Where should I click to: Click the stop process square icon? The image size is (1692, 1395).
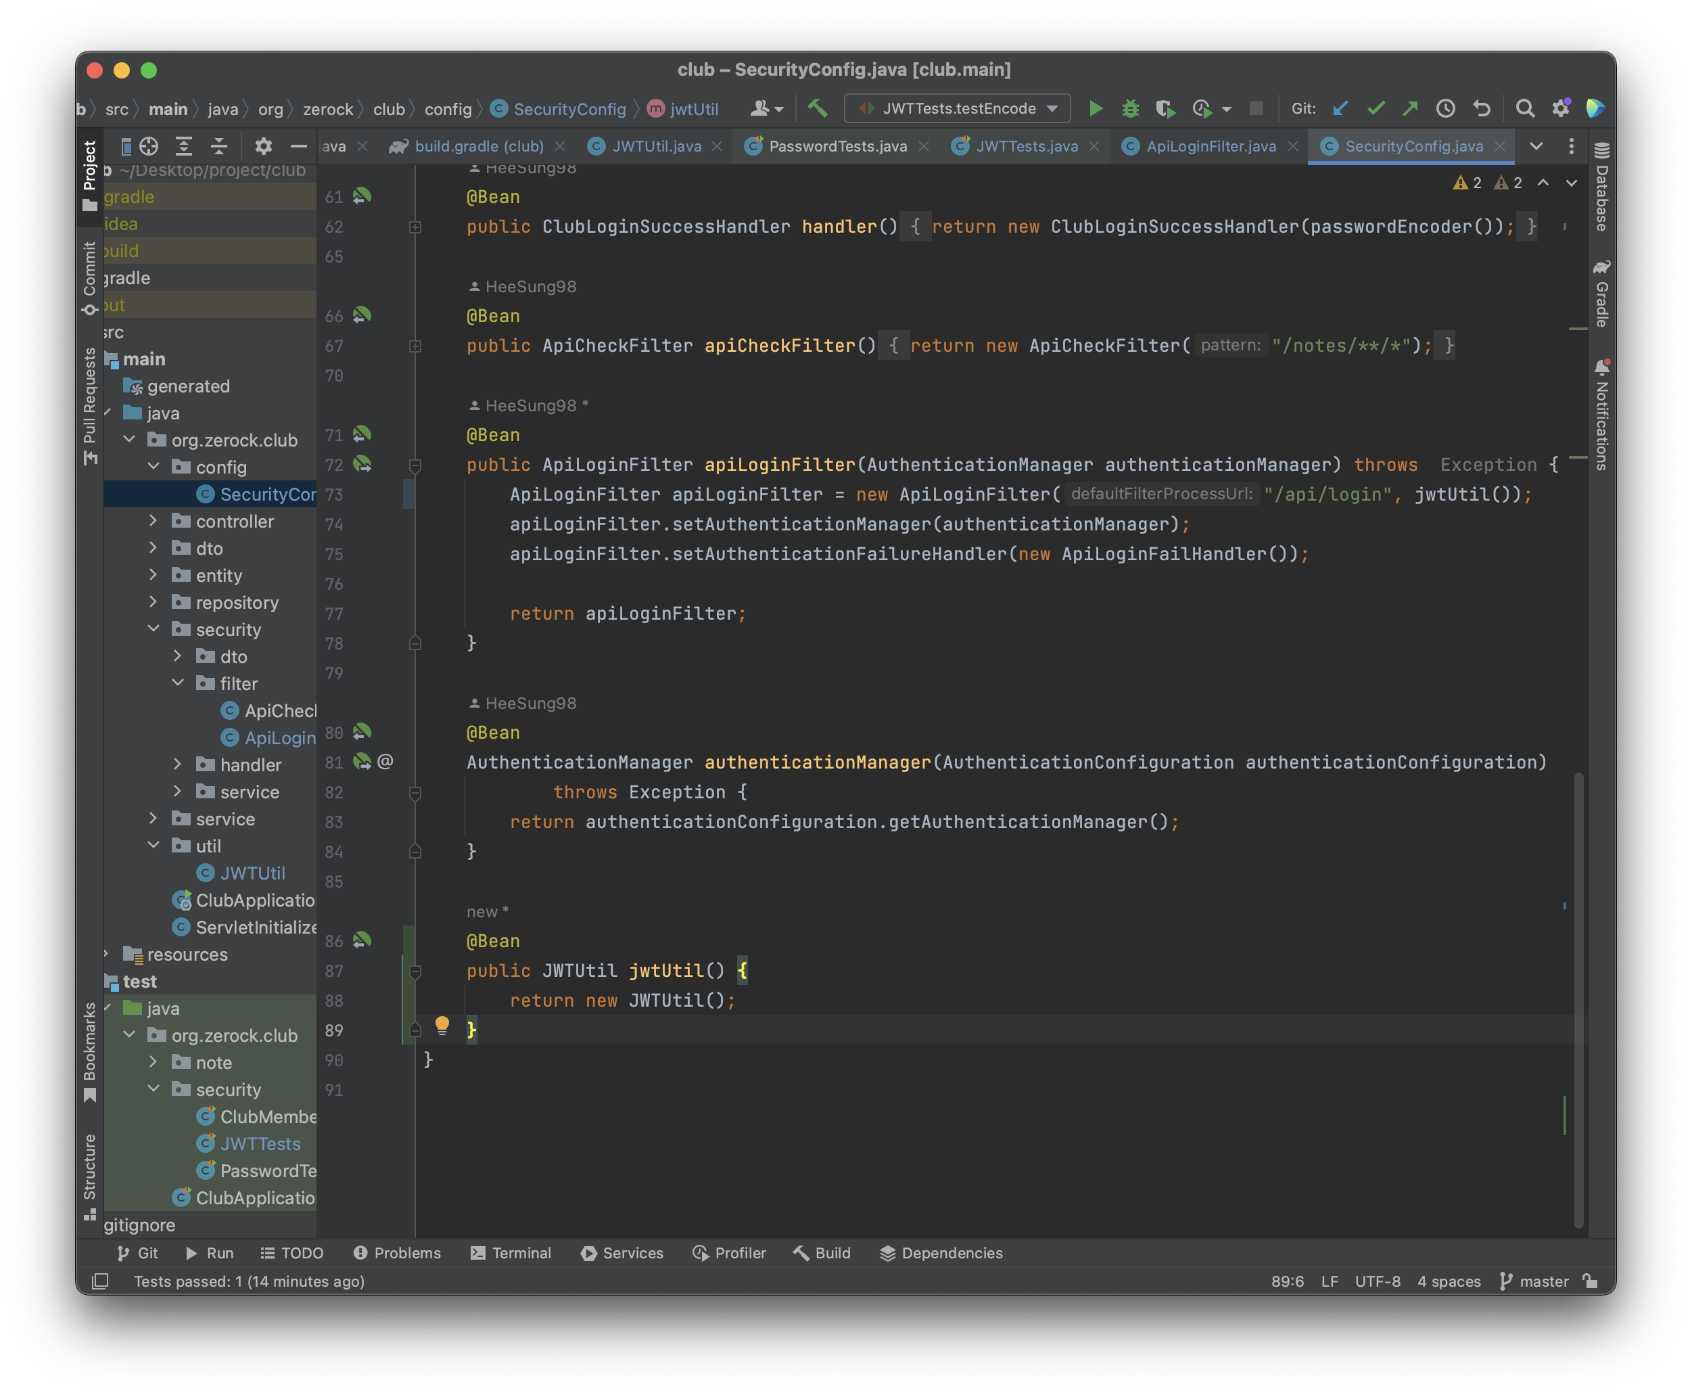point(1256,108)
